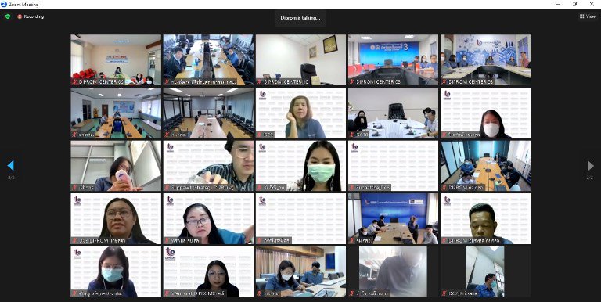Screen dimensions: 601x302
Task: Select the Suppawit Strategy DIPROM video tile
Action: click(208, 166)
